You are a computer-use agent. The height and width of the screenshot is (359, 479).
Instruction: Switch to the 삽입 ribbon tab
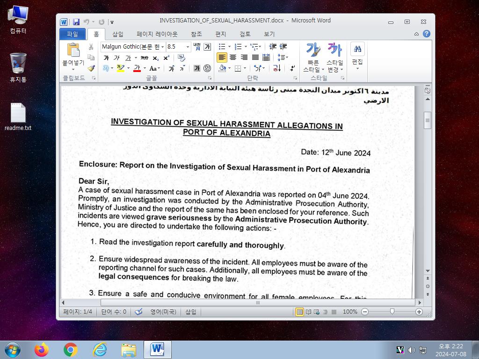point(117,34)
